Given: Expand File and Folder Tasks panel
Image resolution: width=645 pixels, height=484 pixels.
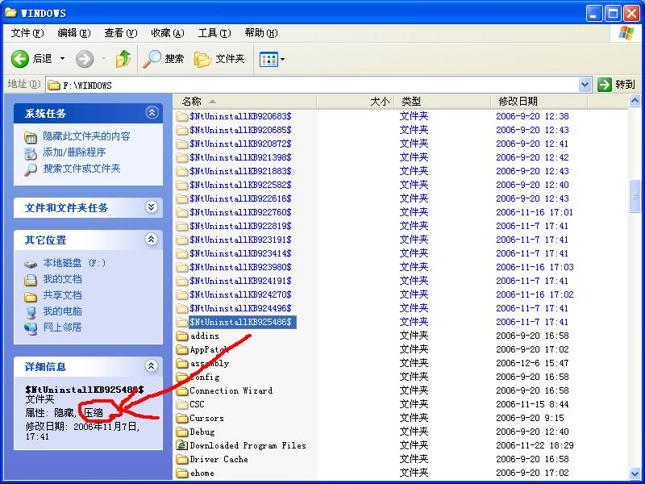Looking at the screenshot, I should [152, 207].
